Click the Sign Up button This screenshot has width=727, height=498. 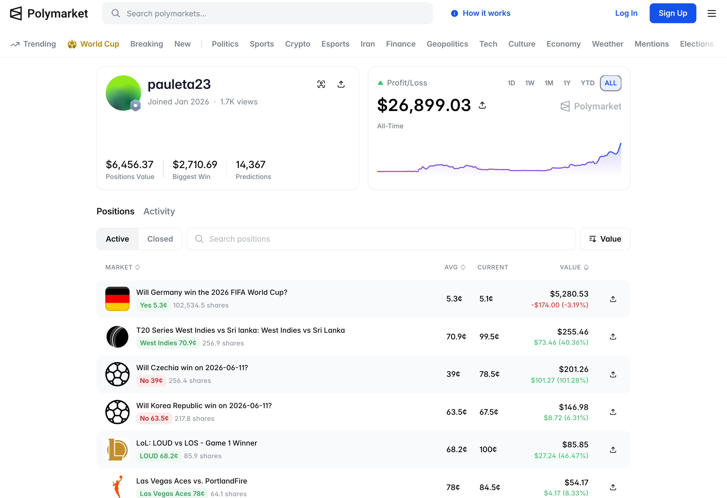[673, 13]
